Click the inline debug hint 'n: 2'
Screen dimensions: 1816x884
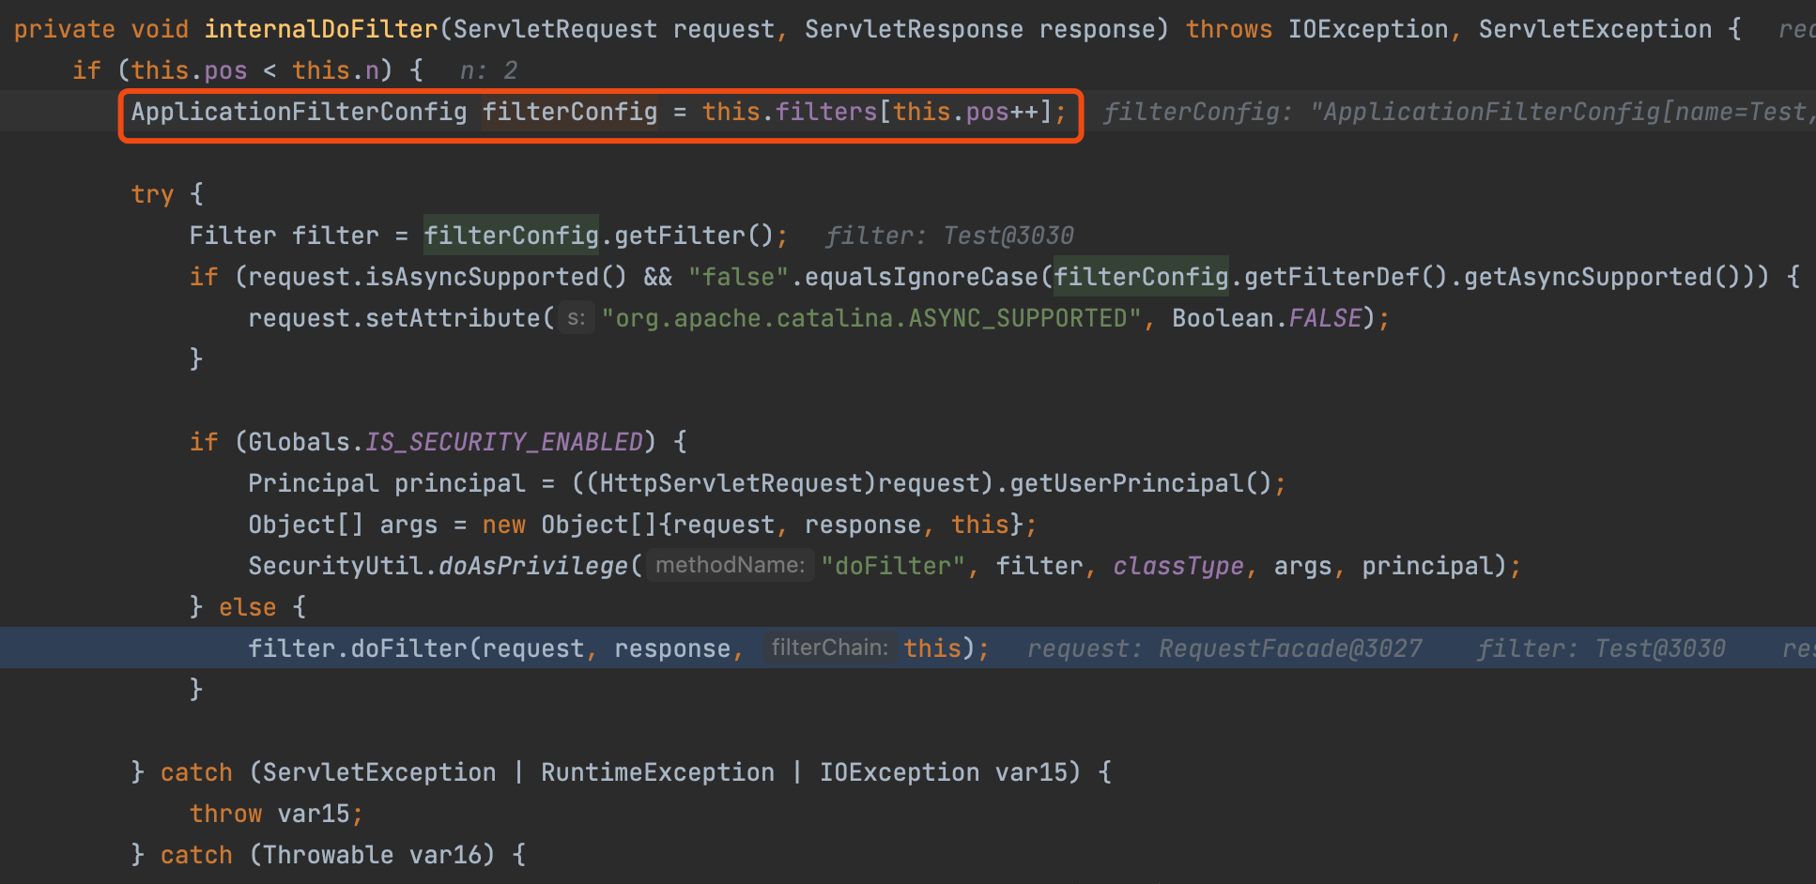(488, 70)
